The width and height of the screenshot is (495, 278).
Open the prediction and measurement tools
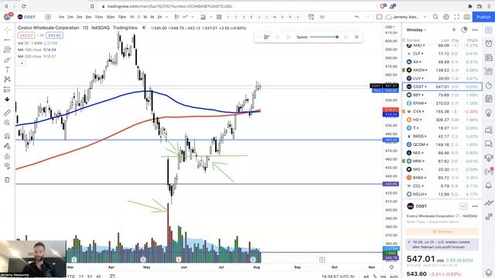point(7,90)
